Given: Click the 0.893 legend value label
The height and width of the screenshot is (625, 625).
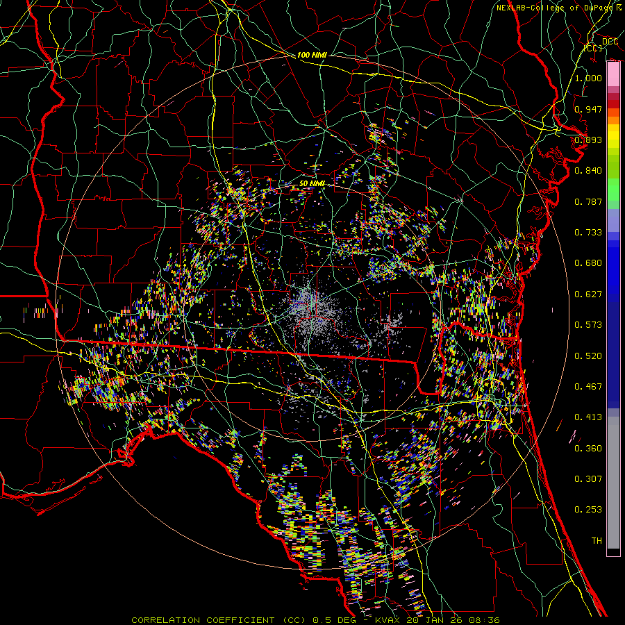Looking at the screenshot, I should tap(588, 140).
